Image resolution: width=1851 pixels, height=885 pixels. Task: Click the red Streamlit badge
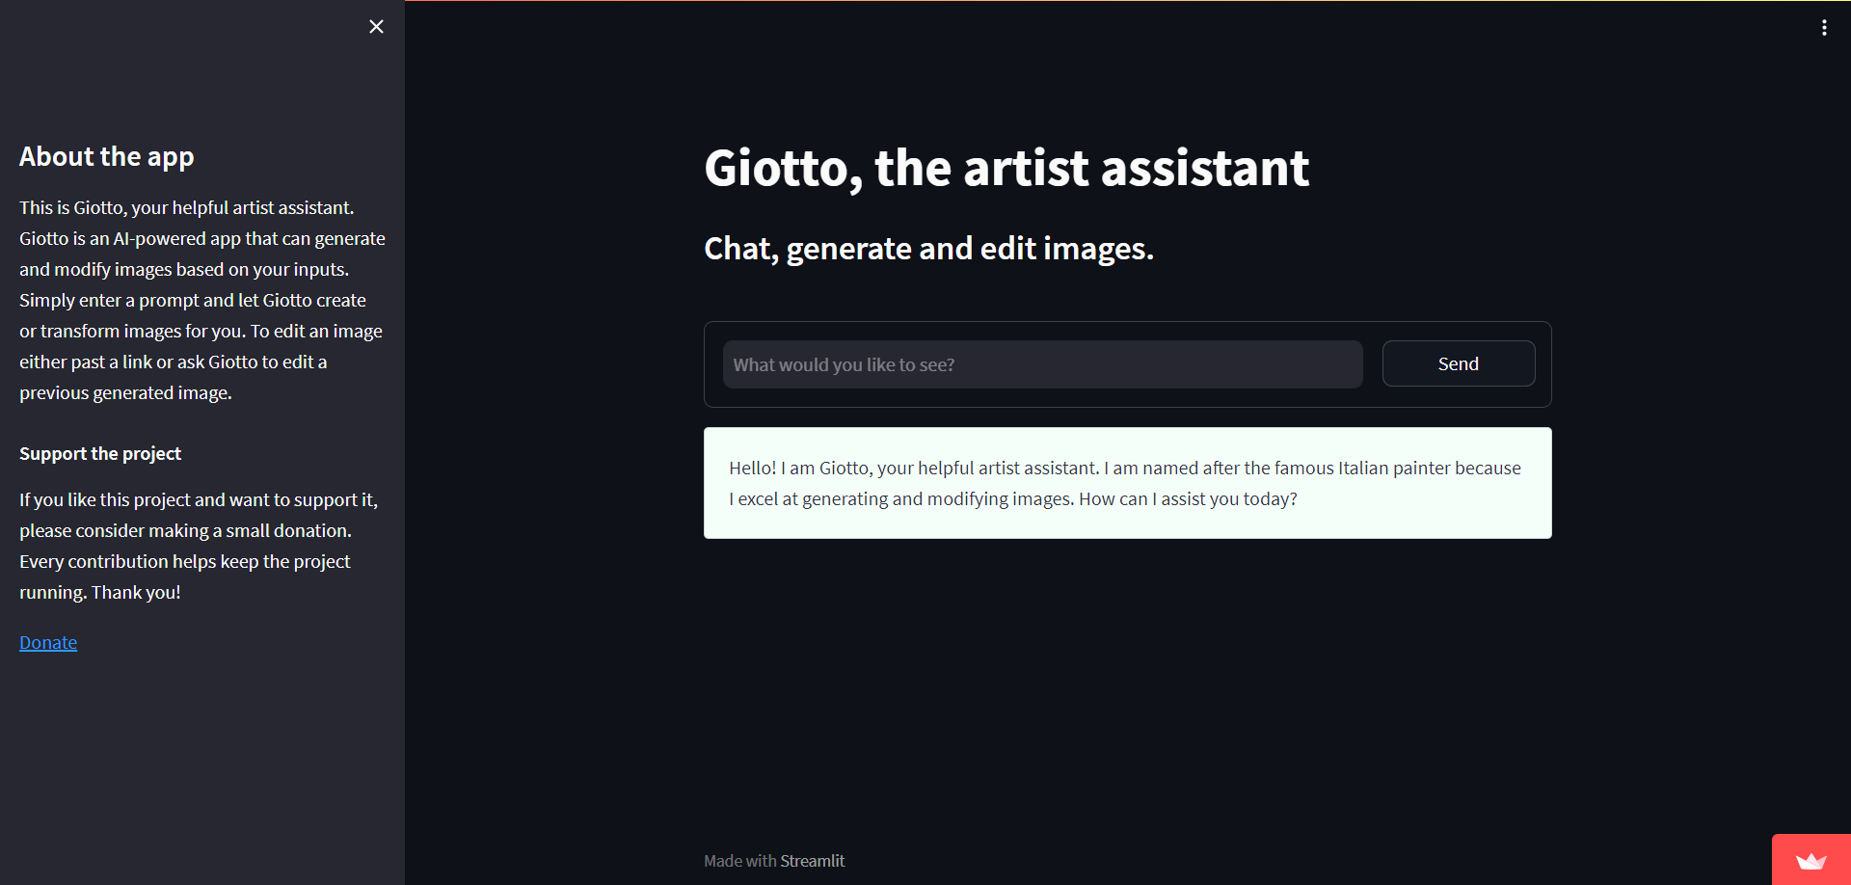coord(1811,861)
